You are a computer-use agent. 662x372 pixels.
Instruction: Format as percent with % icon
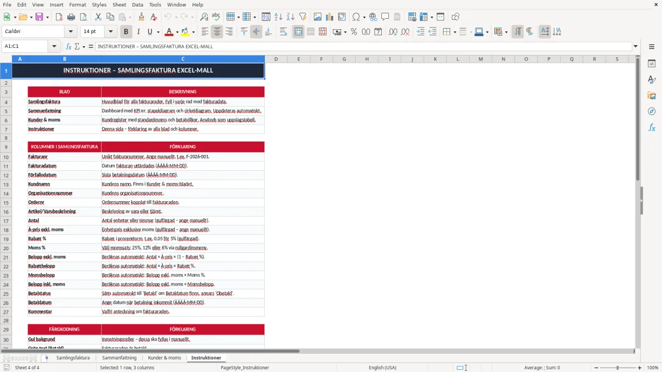coord(354,32)
